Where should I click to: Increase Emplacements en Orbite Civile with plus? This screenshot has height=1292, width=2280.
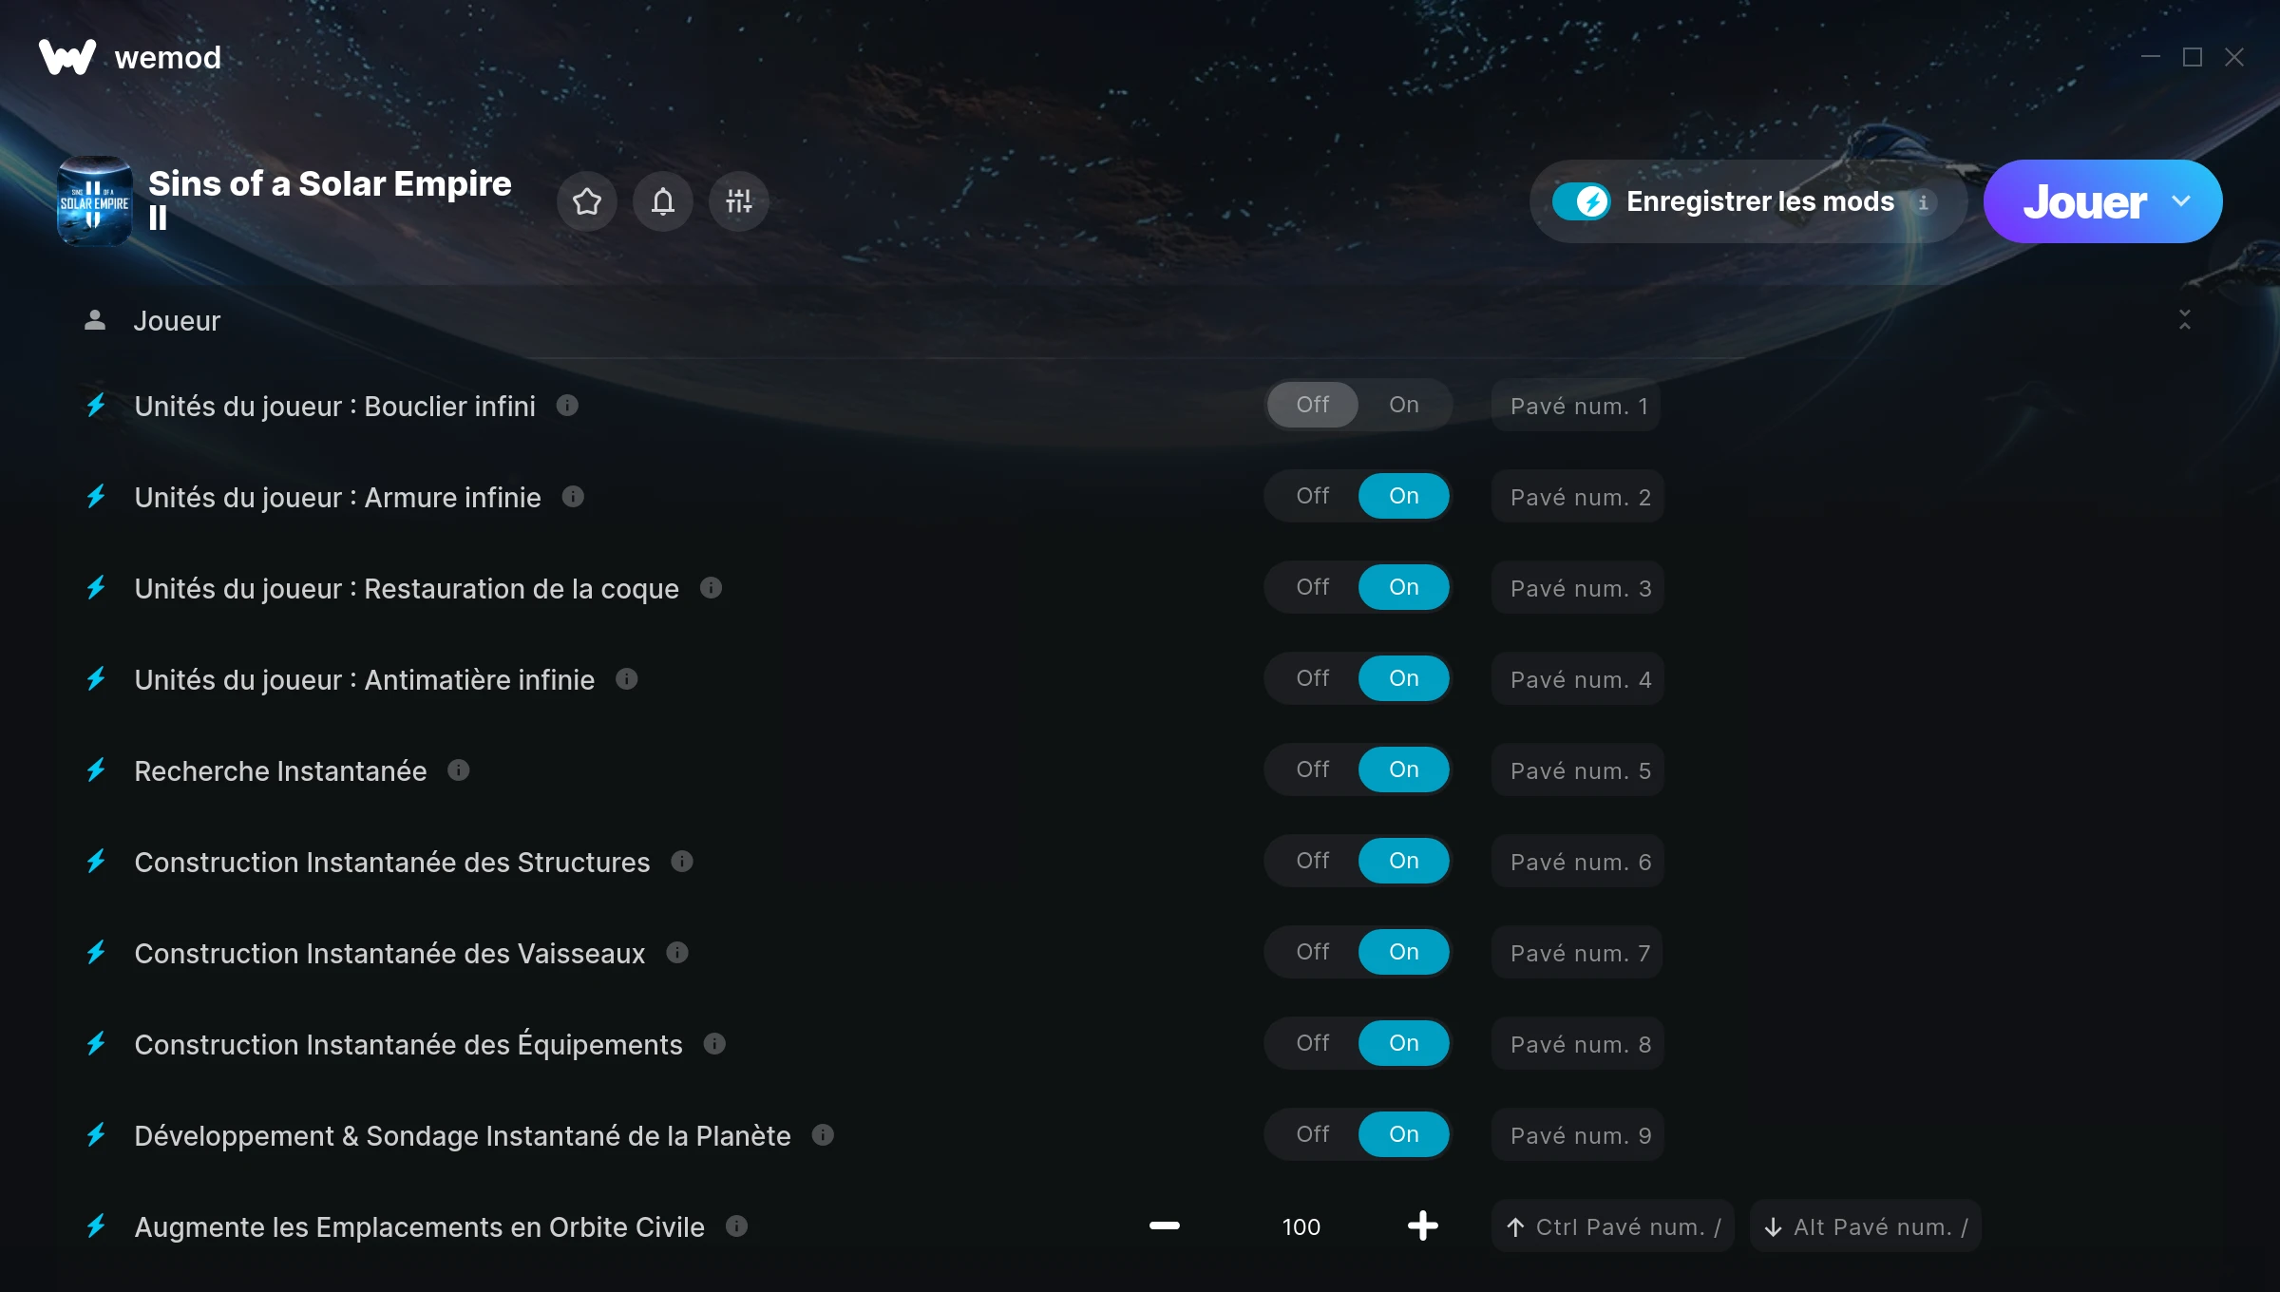coord(1422,1225)
